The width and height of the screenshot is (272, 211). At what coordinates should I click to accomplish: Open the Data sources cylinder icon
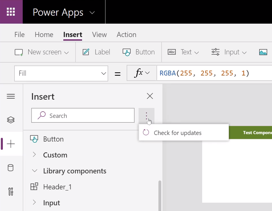pyautogui.click(x=11, y=168)
